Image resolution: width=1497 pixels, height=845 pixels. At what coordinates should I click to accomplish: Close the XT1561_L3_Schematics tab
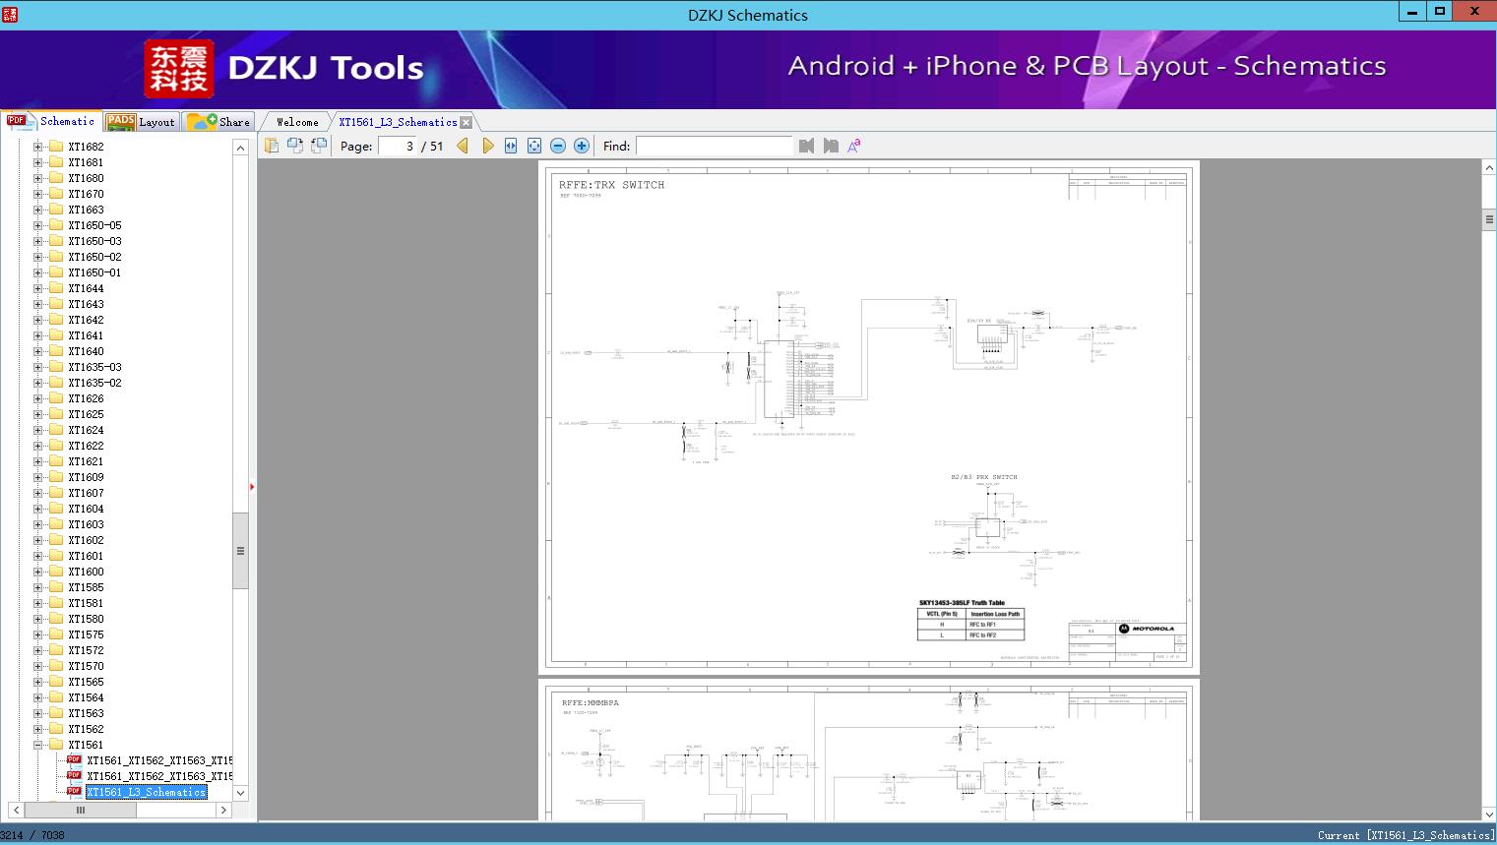(467, 122)
